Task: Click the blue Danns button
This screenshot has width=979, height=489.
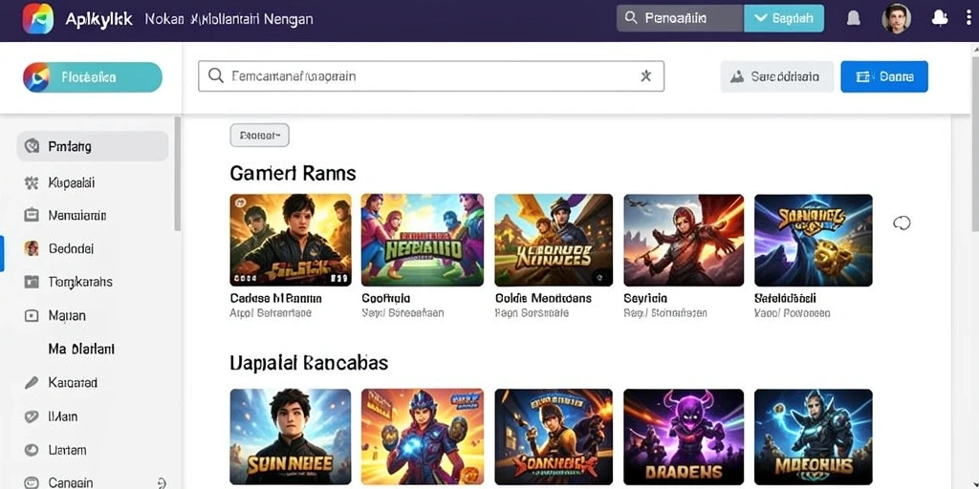Action: tap(884, 76)
